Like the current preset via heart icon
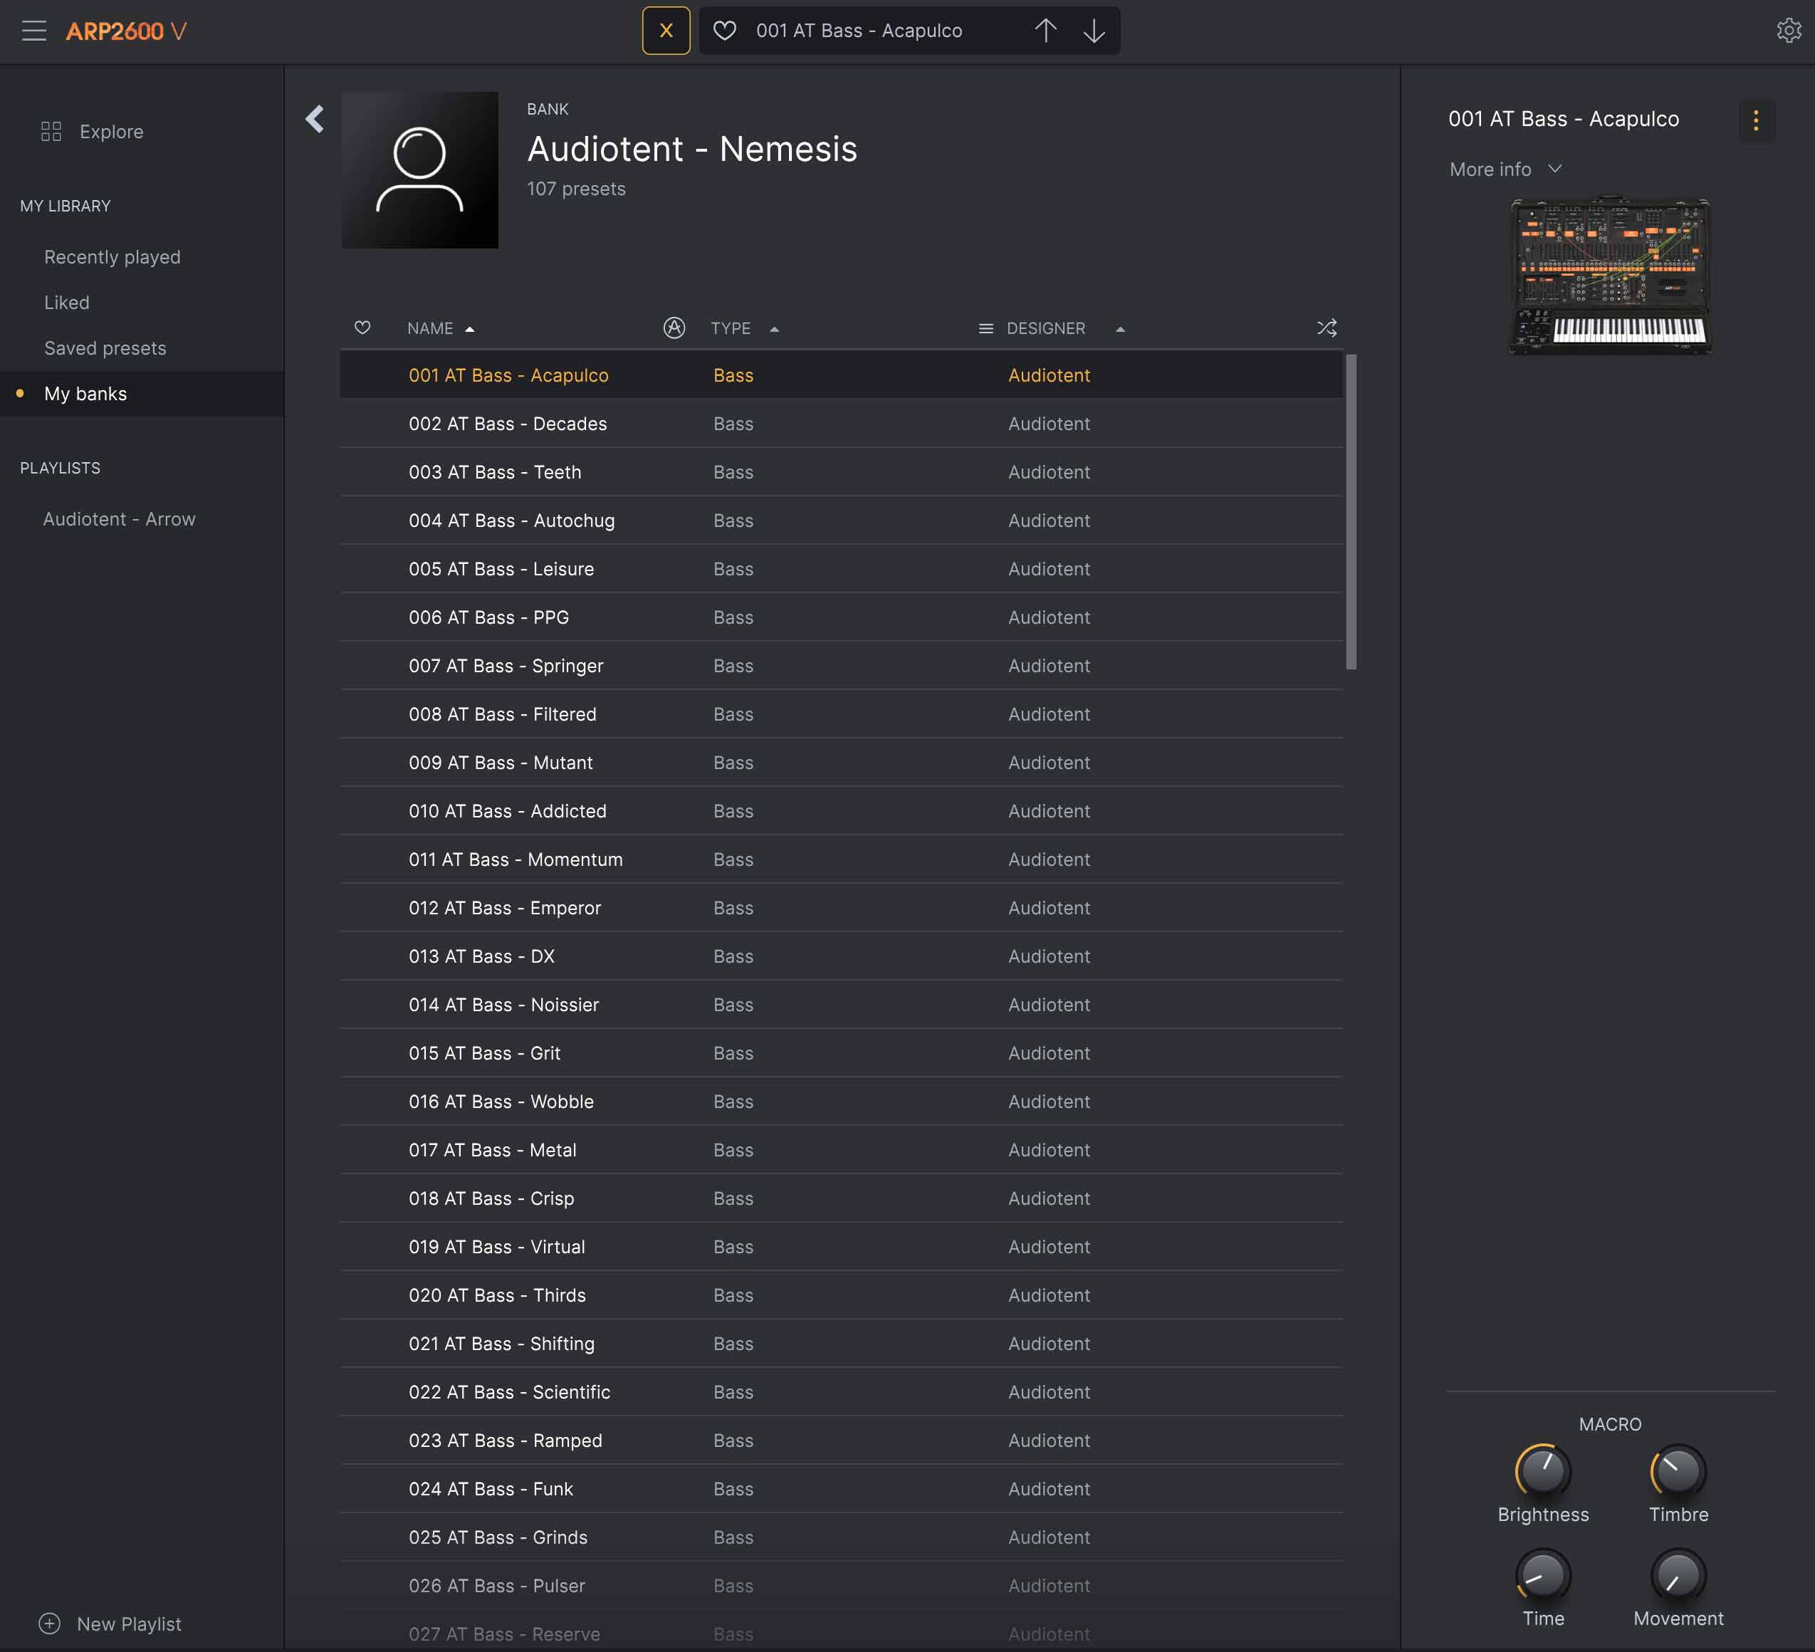This screenshot has height=1652, width=1815. [x=725, y=31]
